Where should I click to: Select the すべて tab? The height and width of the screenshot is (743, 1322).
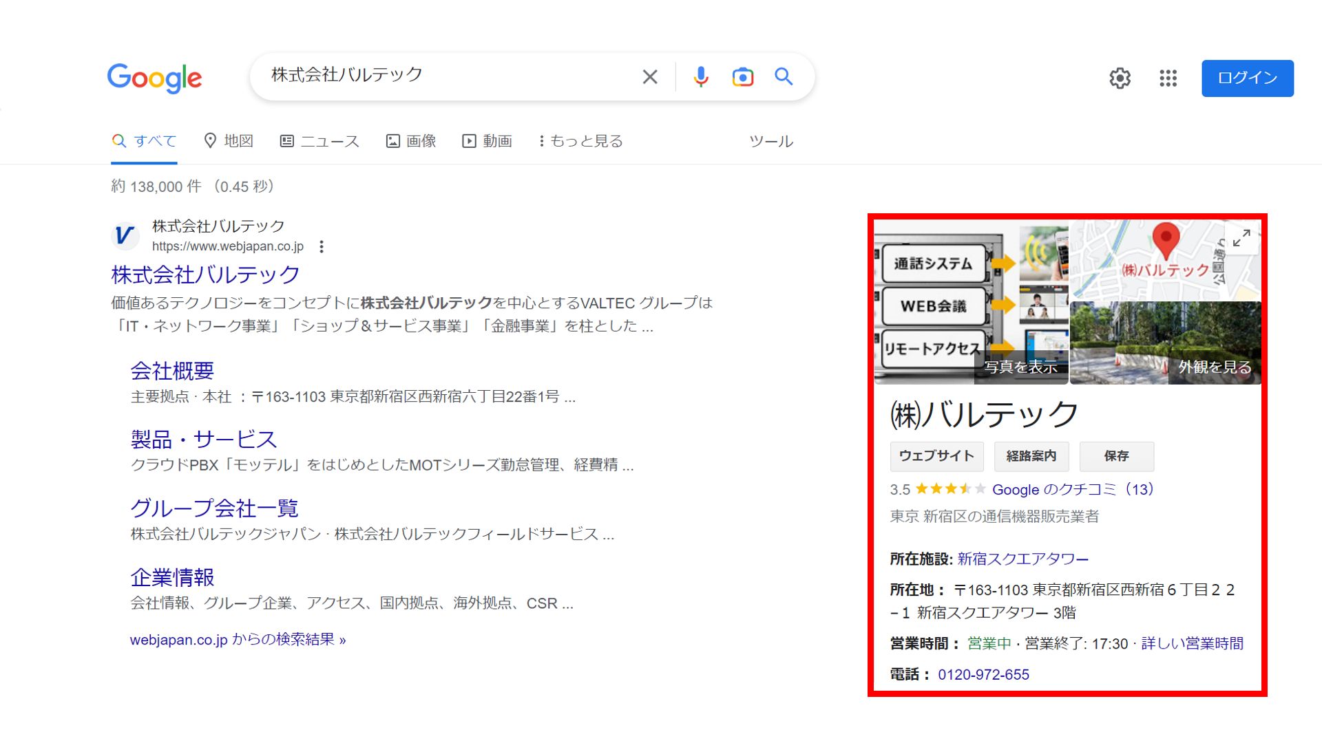click(x=144, y=141)
